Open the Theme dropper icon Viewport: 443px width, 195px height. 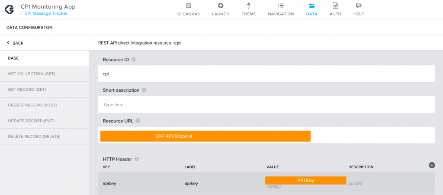(249, 6)
